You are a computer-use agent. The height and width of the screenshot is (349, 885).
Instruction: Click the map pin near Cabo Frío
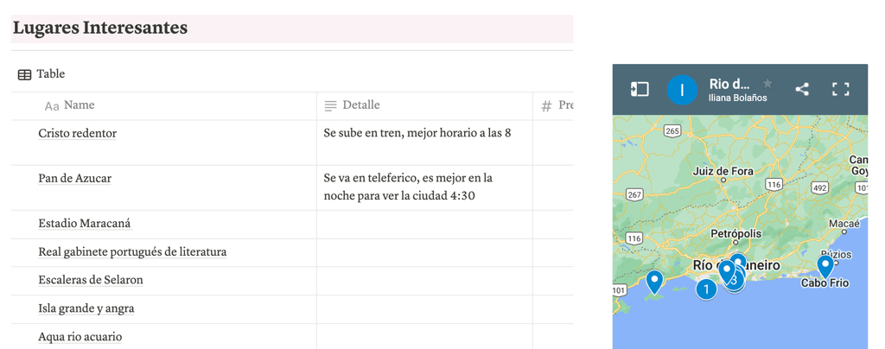825,267
